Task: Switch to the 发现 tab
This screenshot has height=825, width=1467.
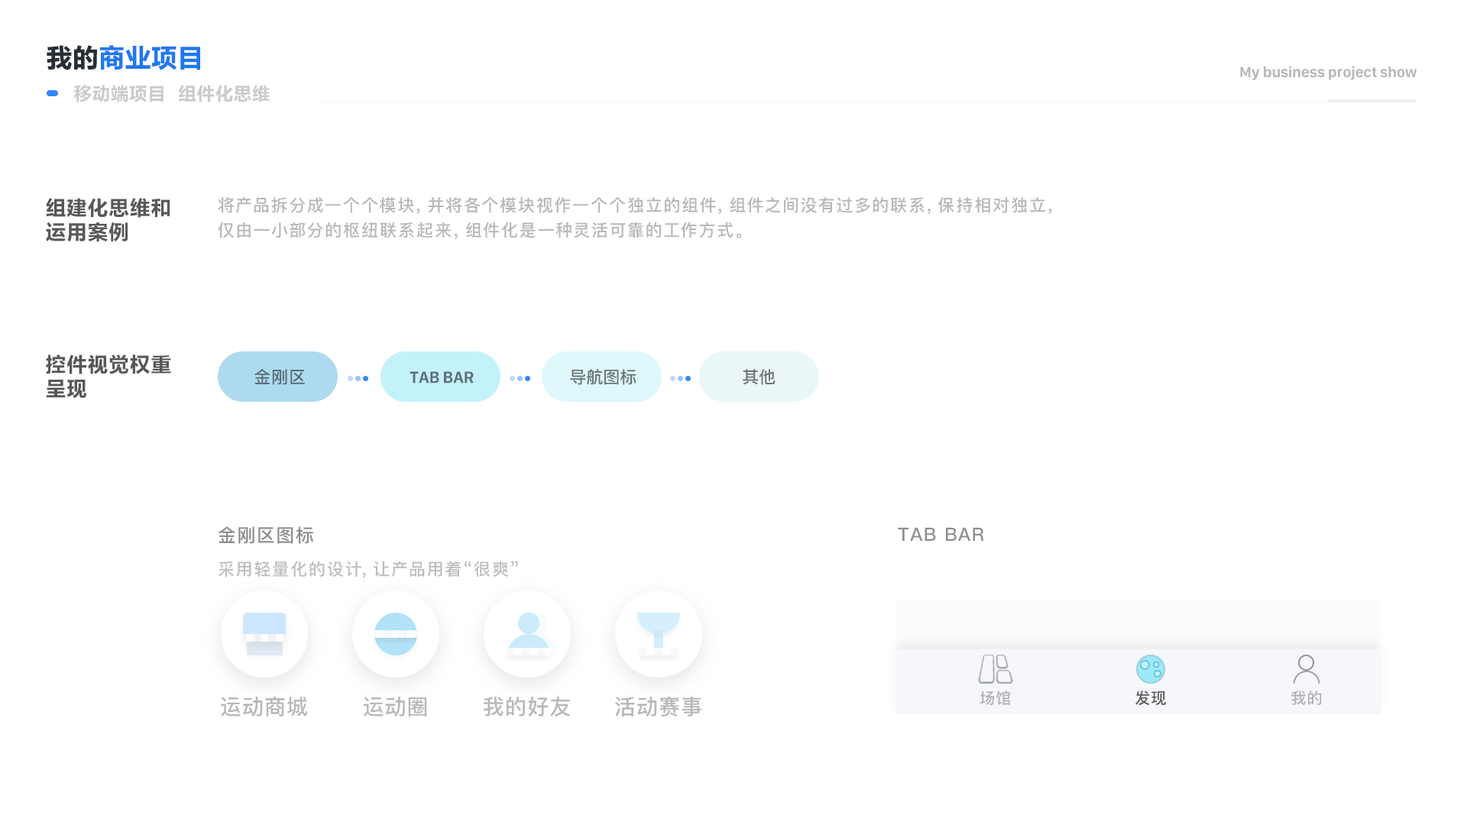Action: point(1151,697)
